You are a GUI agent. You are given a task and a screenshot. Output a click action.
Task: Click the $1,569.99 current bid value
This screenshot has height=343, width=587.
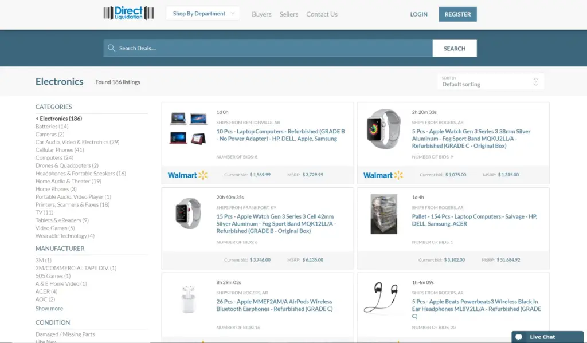point(260,175)
